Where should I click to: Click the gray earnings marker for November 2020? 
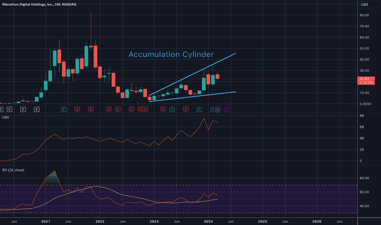[x=36, y=110]
